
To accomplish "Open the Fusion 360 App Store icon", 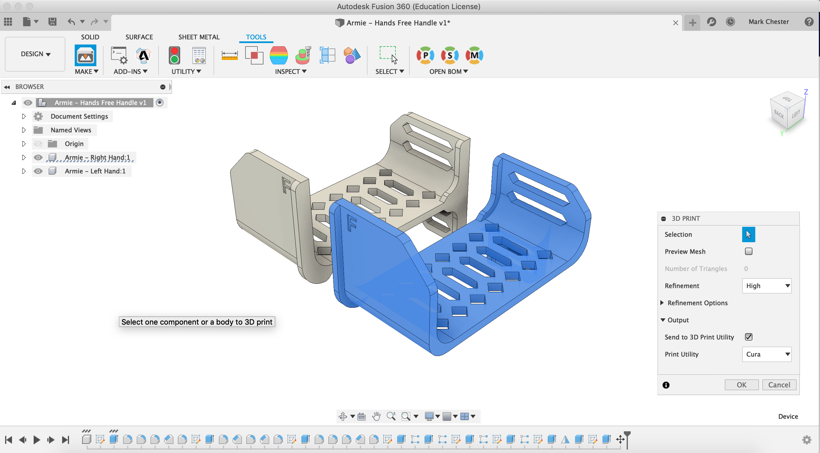I will coord(143,56).
